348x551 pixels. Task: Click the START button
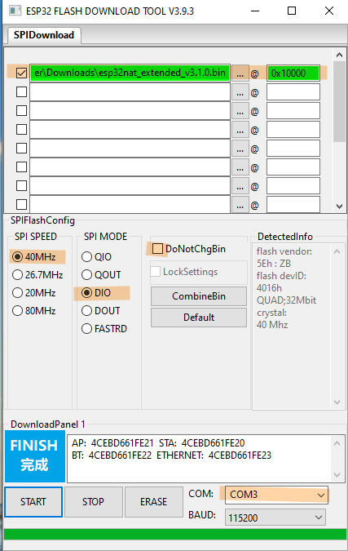tap(33, 502)
